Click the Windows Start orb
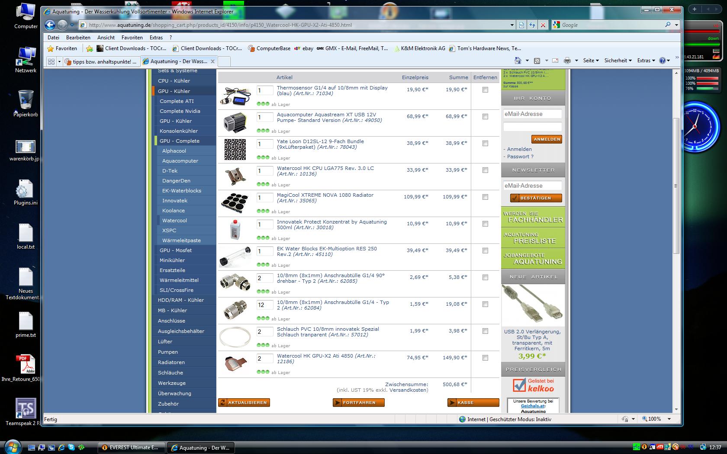727x454 pixels. point(12,447)
